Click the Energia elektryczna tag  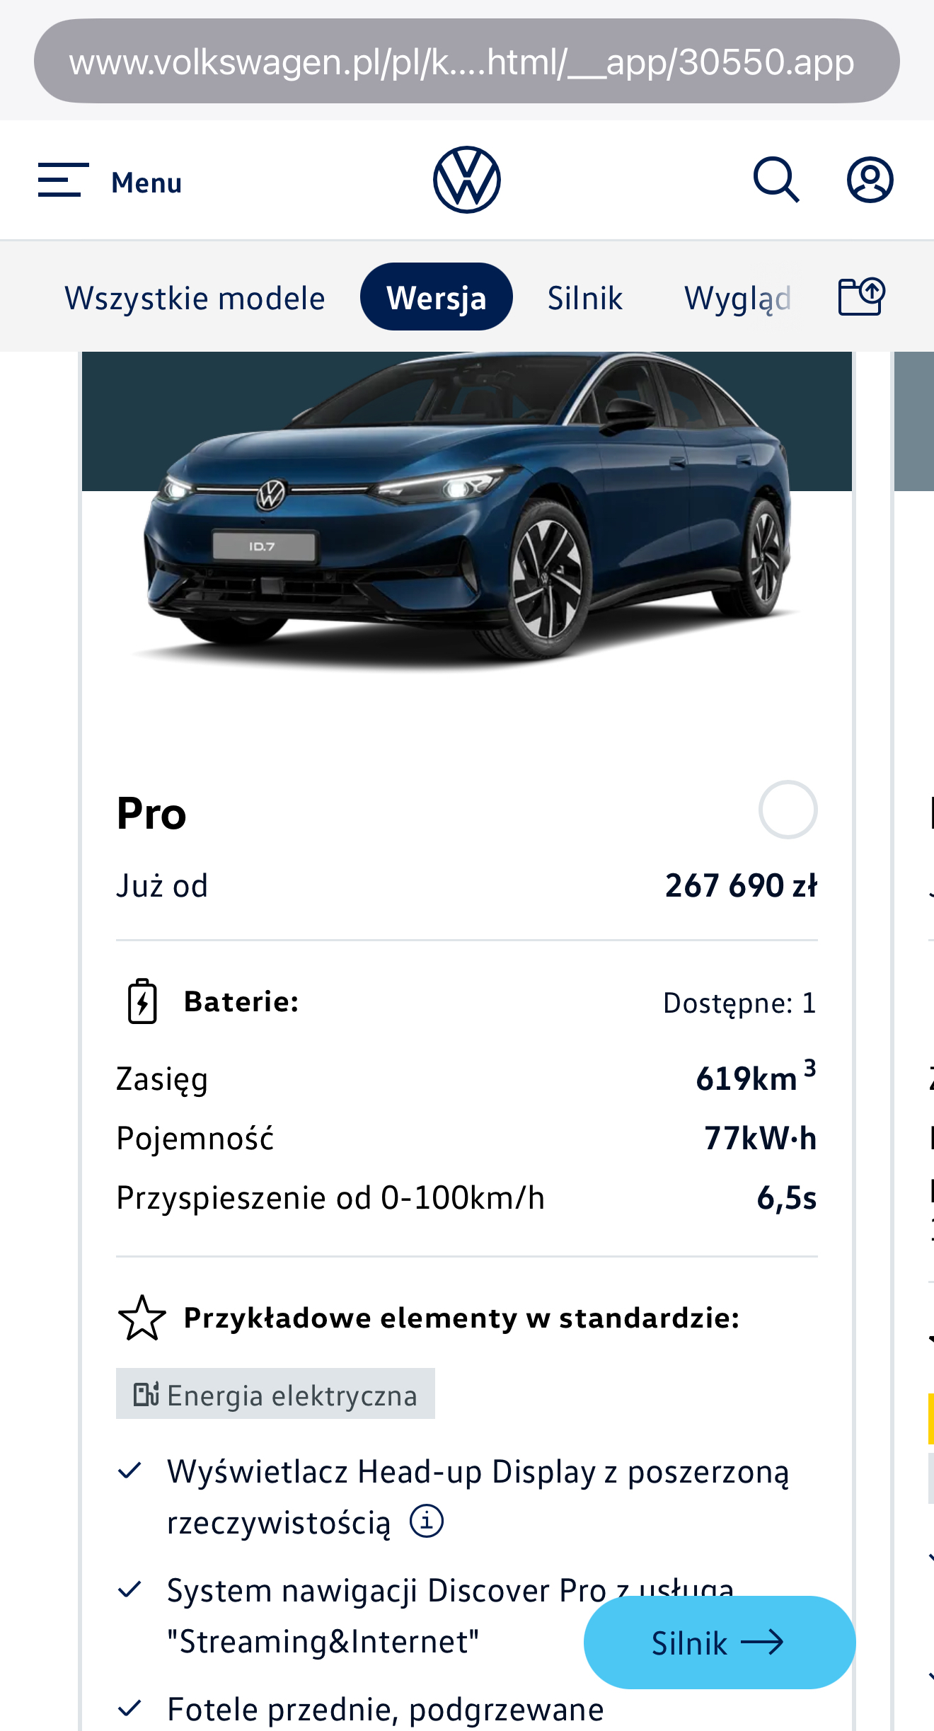275,1394
